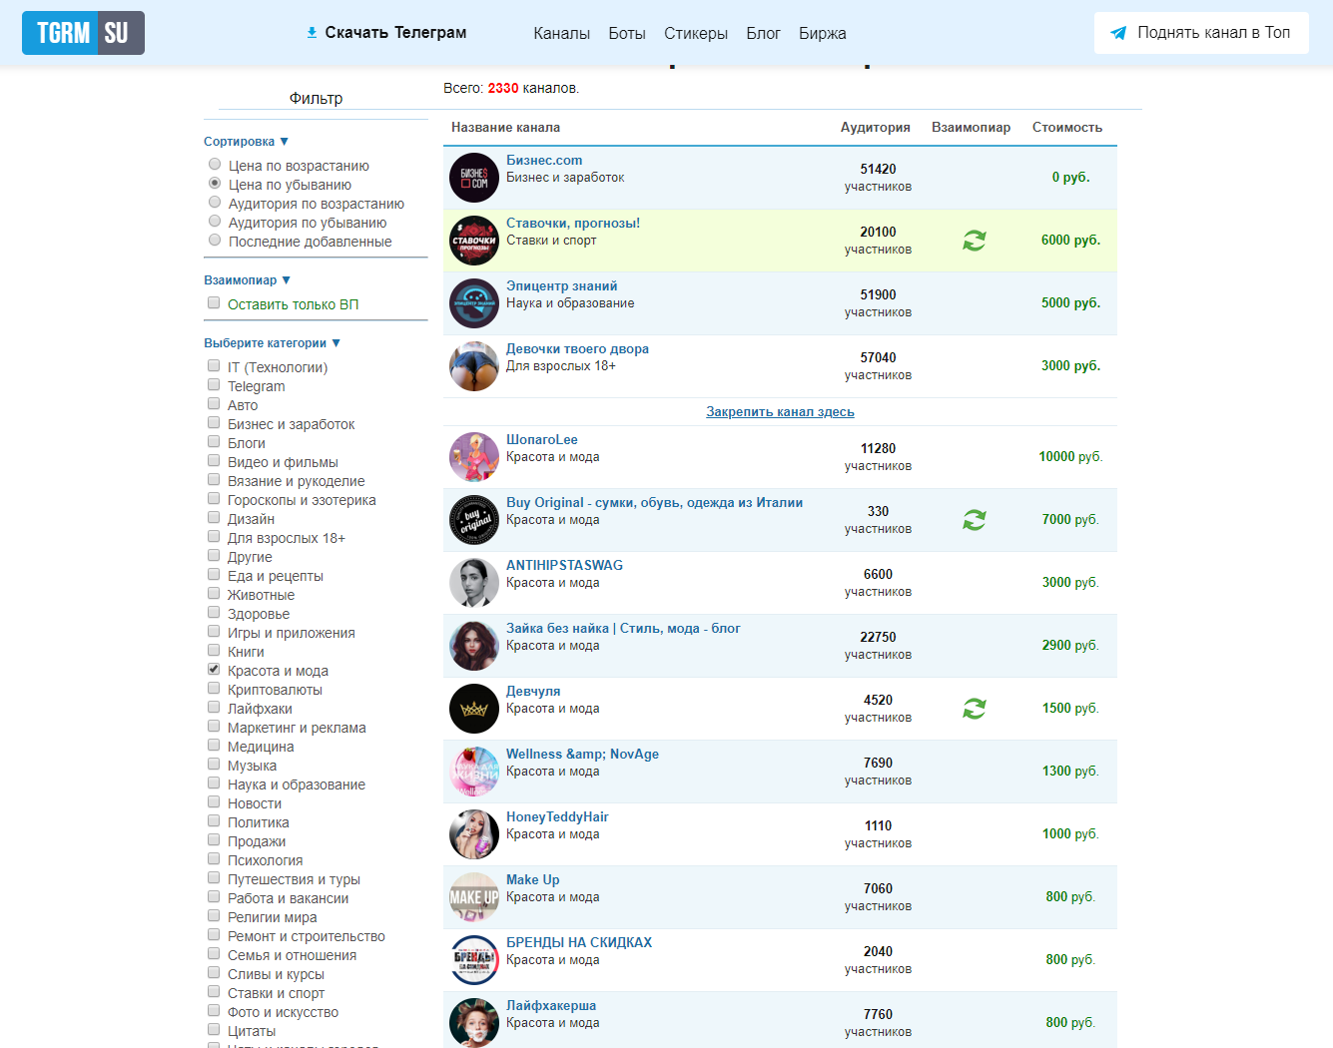
Task: Collapse the Взаимопиар filter section
Action: (x=247, y=280)
